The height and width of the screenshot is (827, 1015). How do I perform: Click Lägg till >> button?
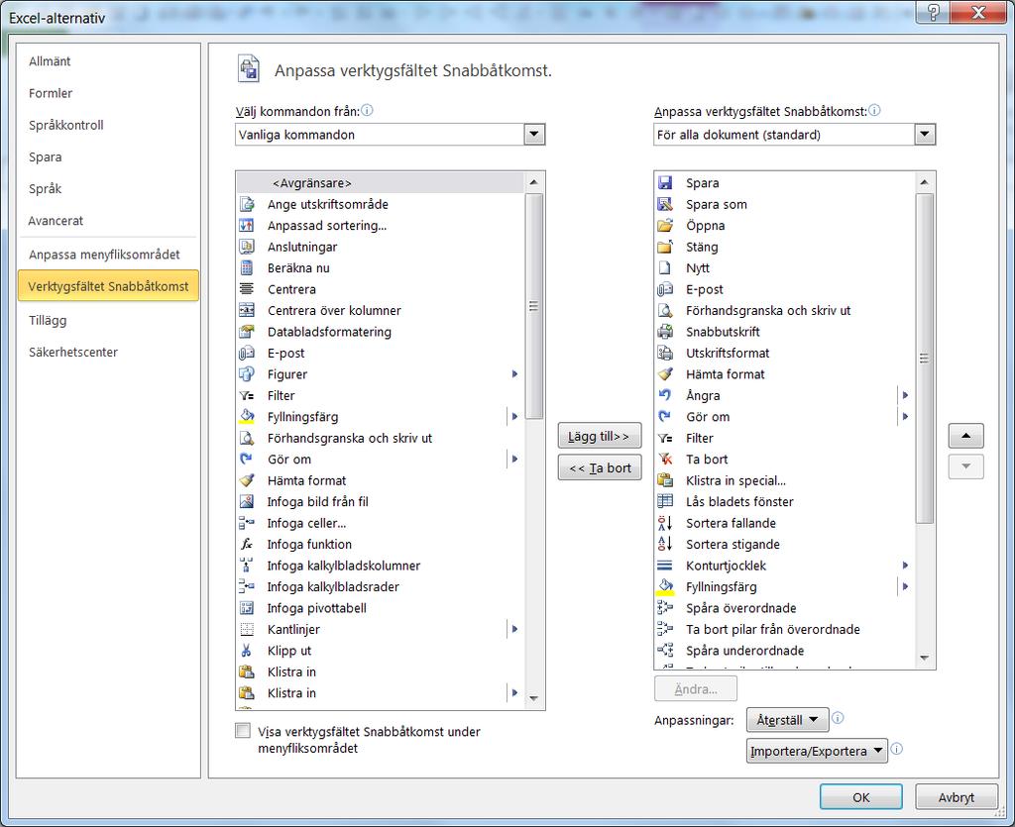pos(600,436)
